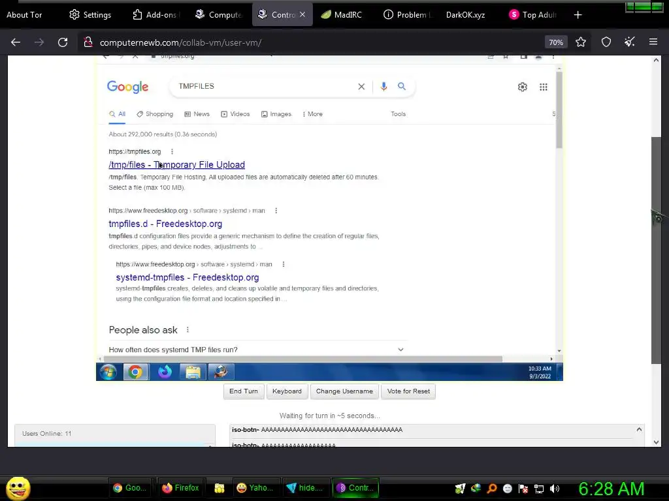Open the smiley start menu button
This screenshot has height=501, width=669.
[18, 488]
